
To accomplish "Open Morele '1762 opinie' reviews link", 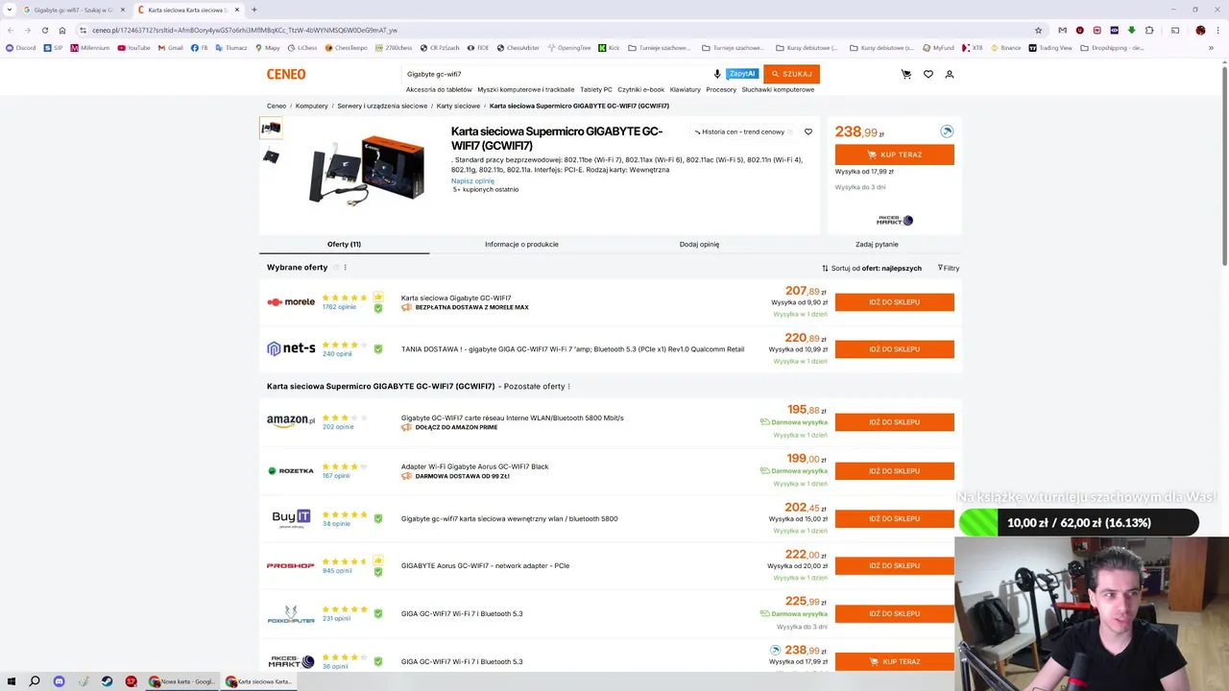I will 339,307.
